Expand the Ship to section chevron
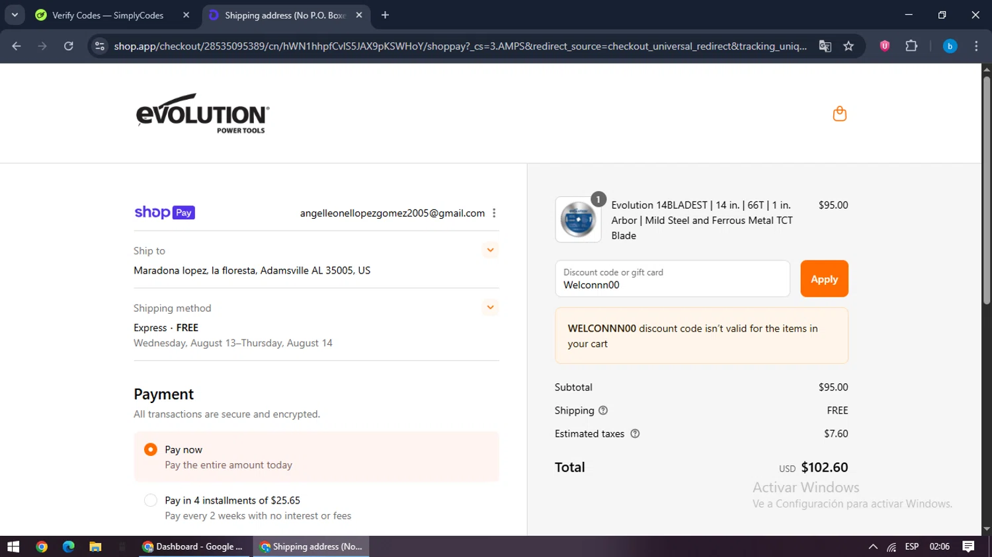 pyautogui.click(x=490, y=250)
